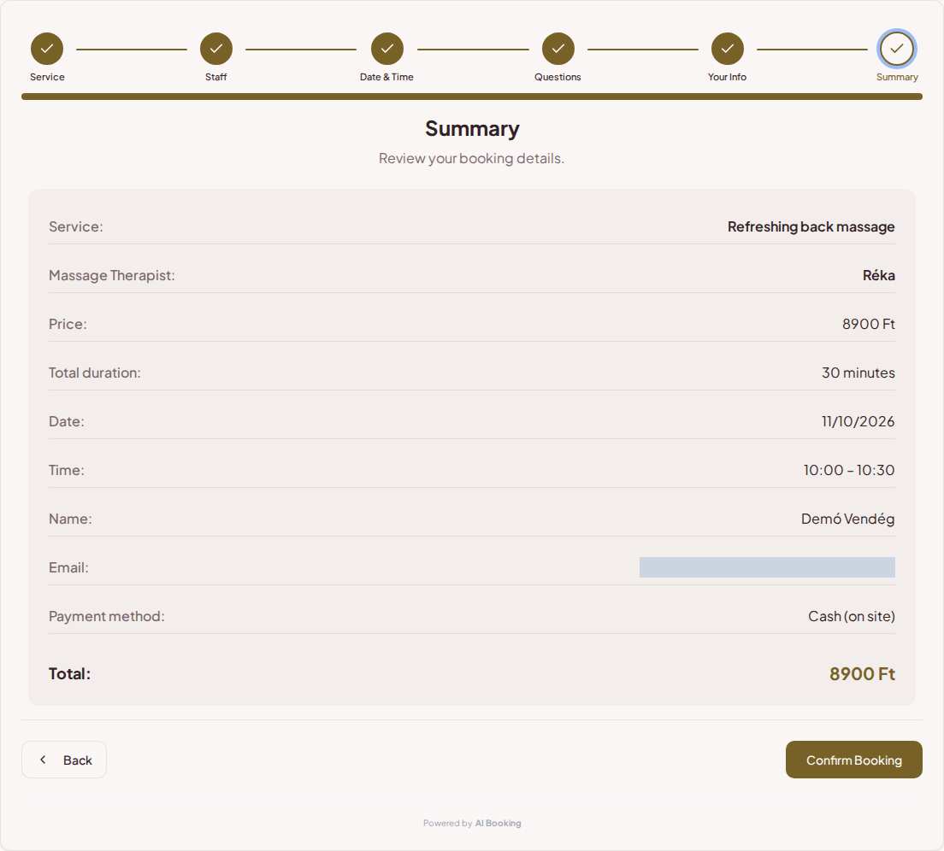Click the 'Payment method:' label
This screenshot has width=944, height=851.
point(107,616)
